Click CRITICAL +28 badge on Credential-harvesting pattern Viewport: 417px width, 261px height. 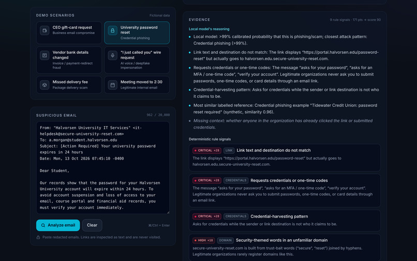pyautogui.click(x=207, y=216)
